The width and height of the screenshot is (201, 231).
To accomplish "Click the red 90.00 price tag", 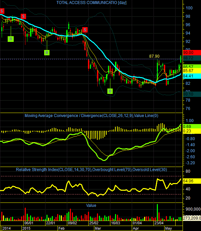I will tap(192, 53).
